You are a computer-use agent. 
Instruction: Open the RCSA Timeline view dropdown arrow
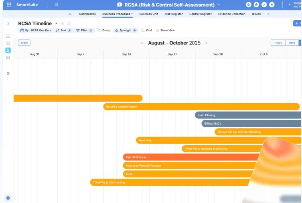tap(56, 23)
